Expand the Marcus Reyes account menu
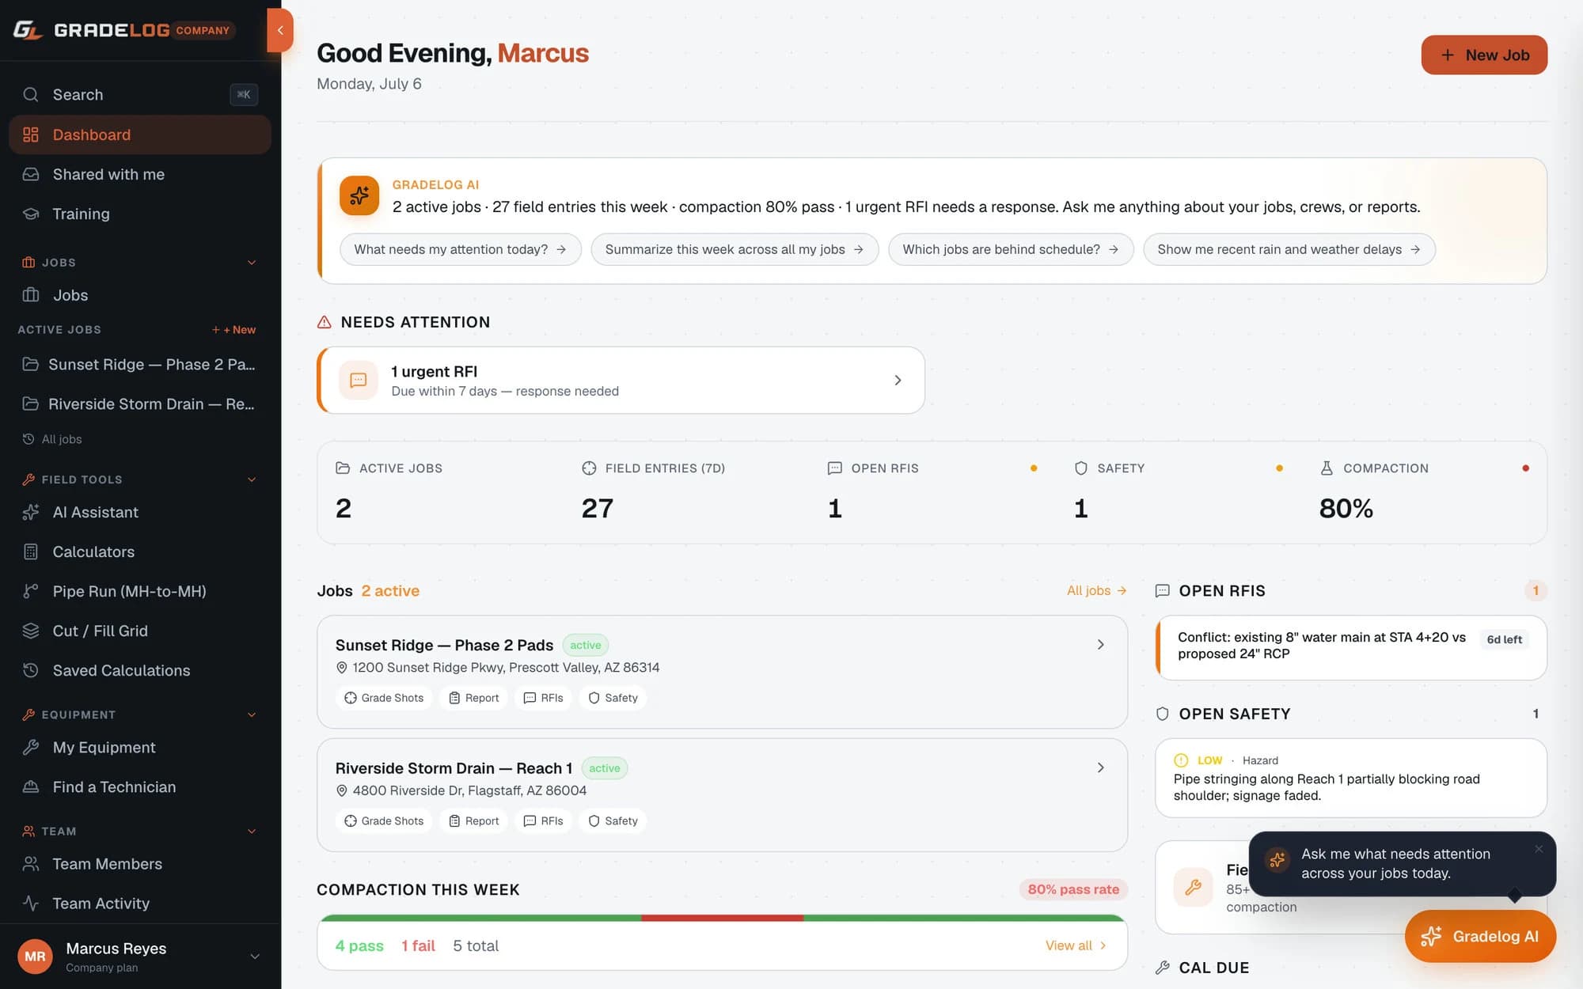Screen dimensions: 1583x989 [255, 957]
